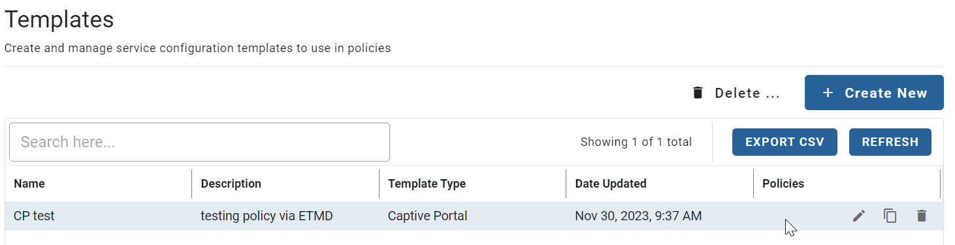The width and height of the screenshot is (955, 245).
Task: Sort by Template Type column header
Action: 427,184
